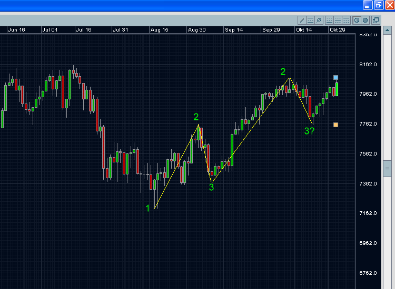Click the "Aug 30" date on time axis
The image size is (395, 289).
pos(196,30)
